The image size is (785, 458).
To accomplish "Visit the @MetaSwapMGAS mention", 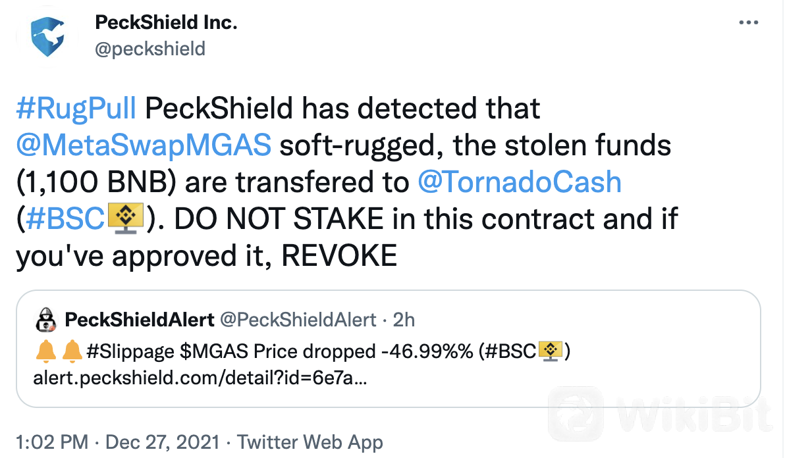I will click(144, 145).
